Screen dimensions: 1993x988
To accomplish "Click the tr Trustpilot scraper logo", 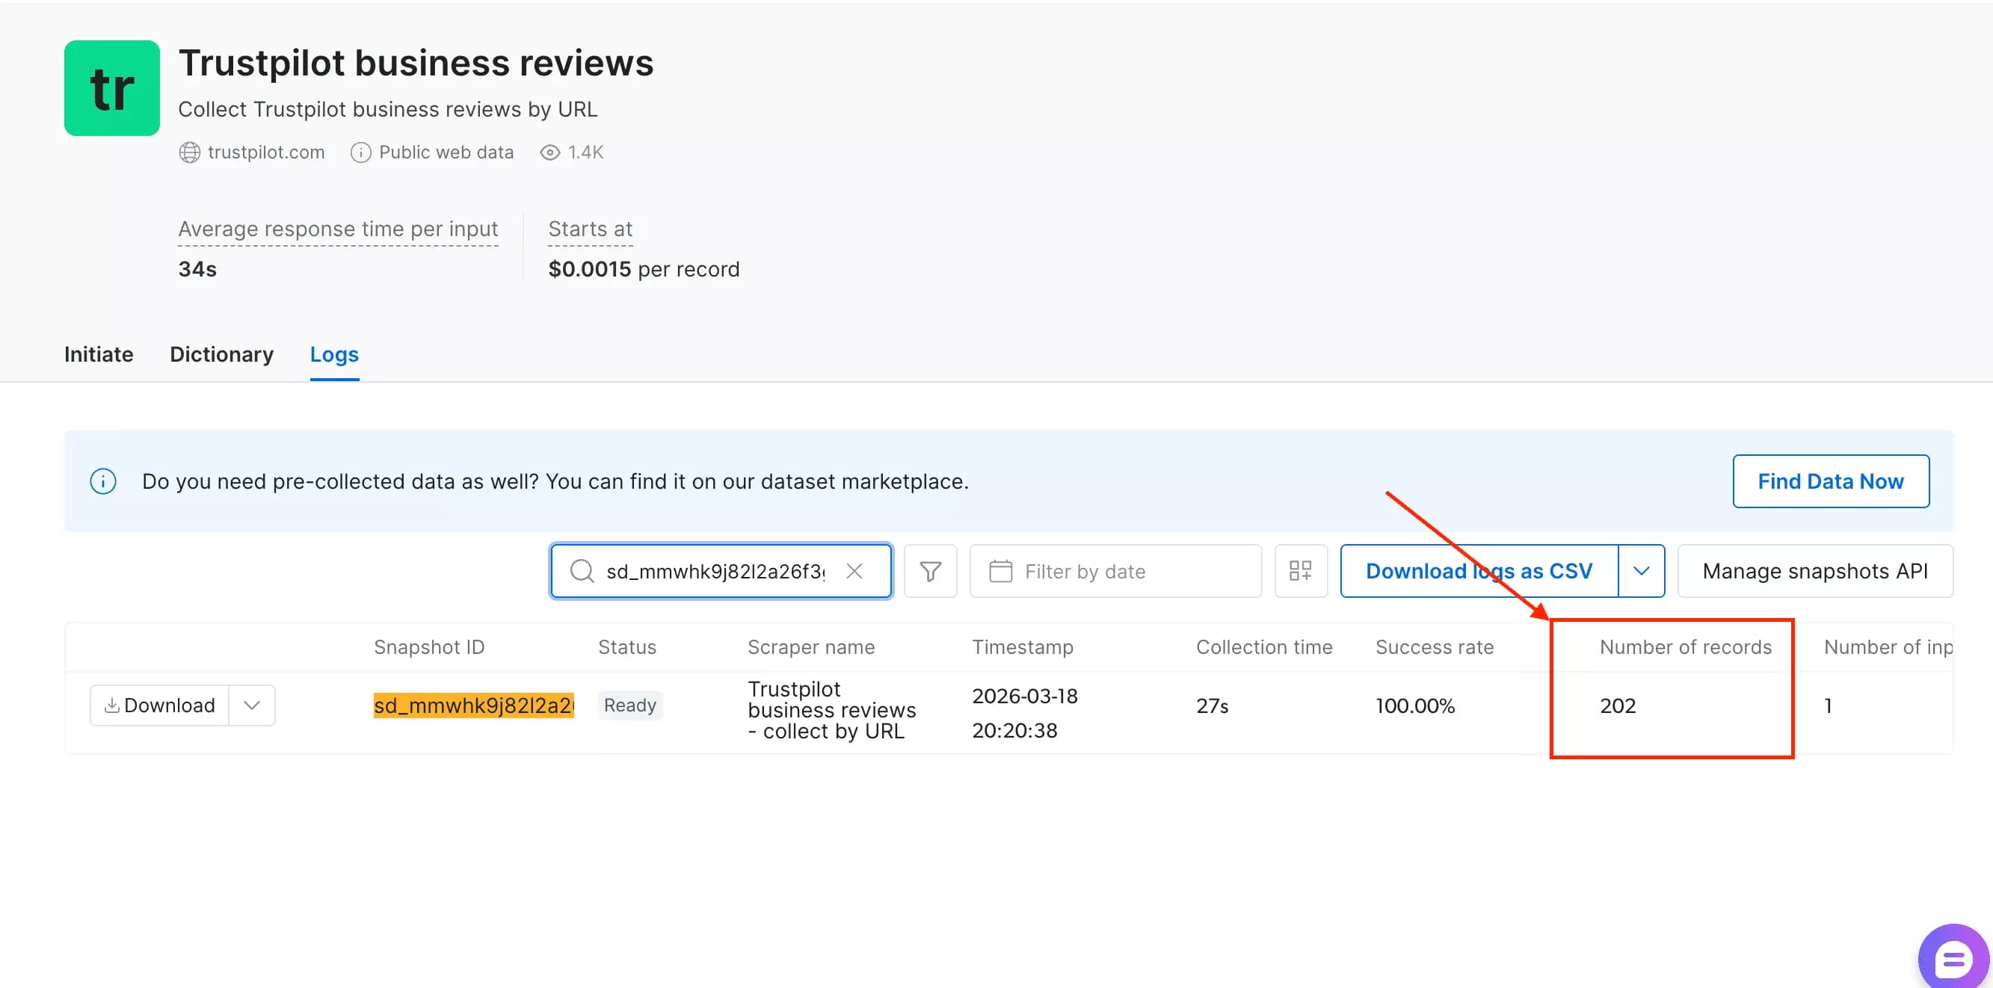I will click(111, 87).
